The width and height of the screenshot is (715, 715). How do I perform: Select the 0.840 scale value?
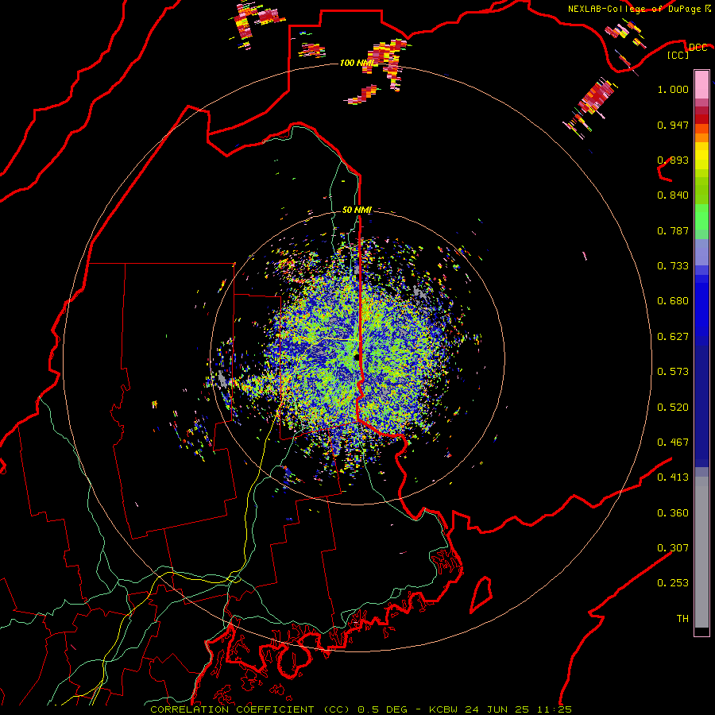click(x=673, y=195)
